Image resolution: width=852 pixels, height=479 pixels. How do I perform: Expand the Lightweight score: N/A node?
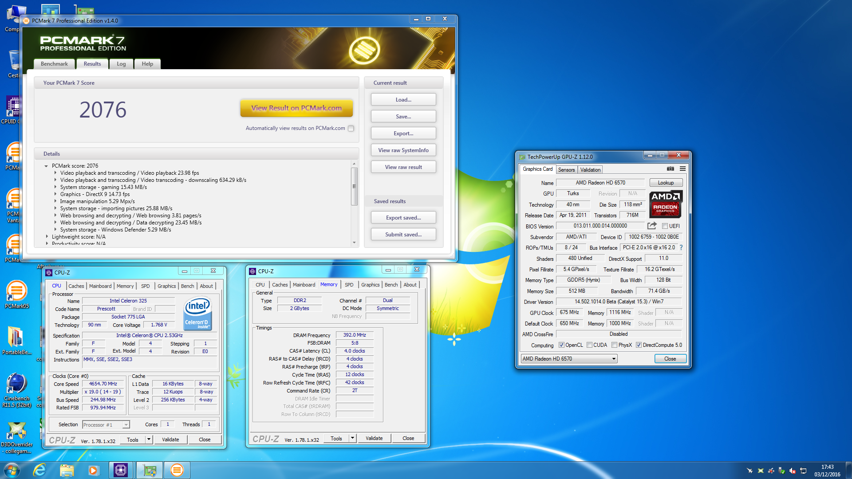pos(47,237)
